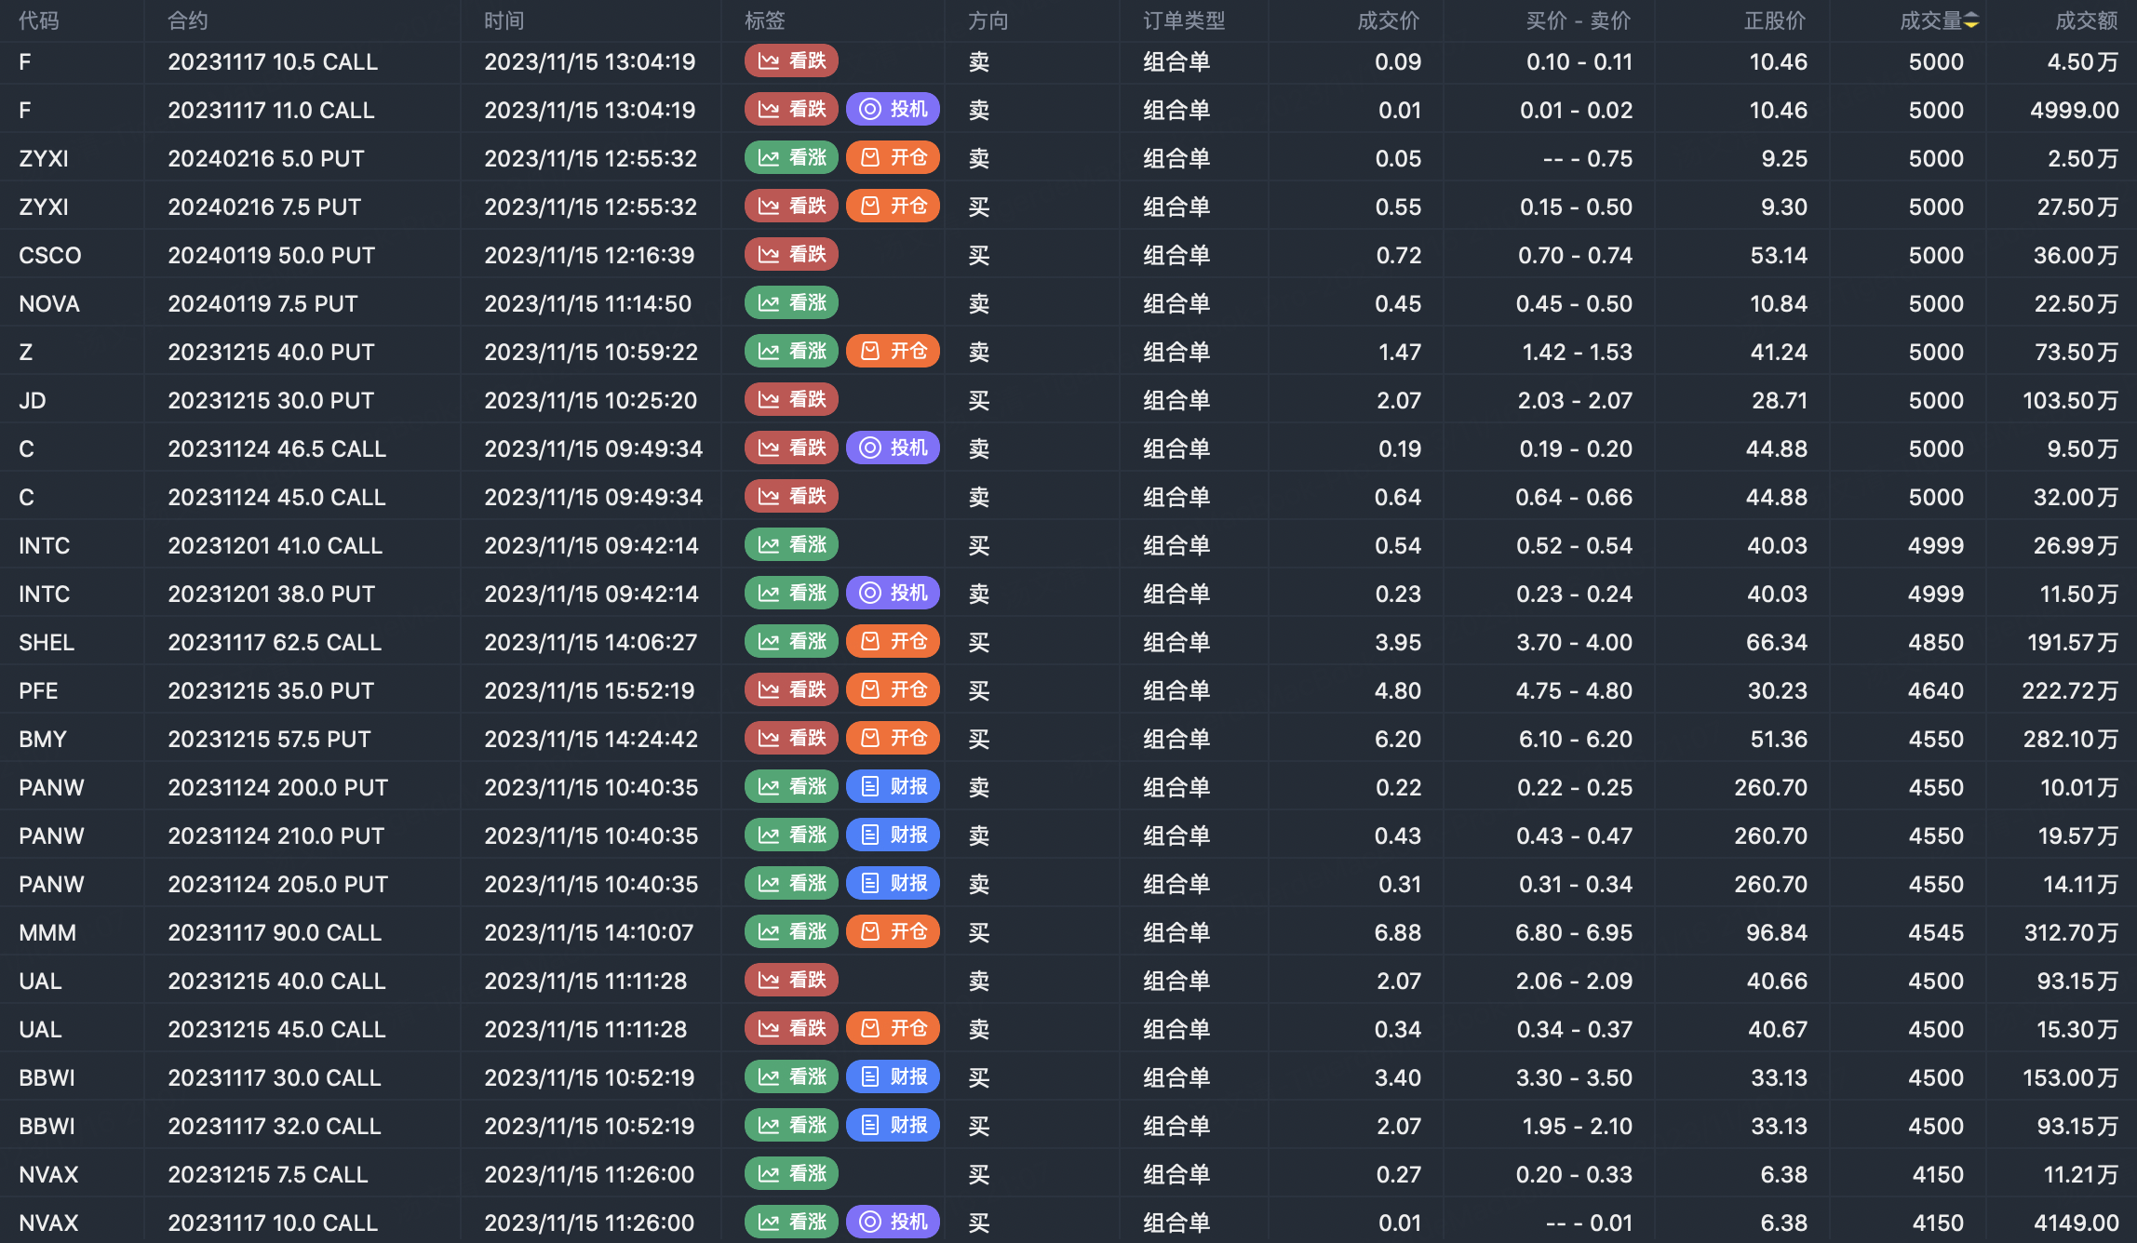Click the 财报 tag on BBWI 32.0 CALL row

(893, 1126)
